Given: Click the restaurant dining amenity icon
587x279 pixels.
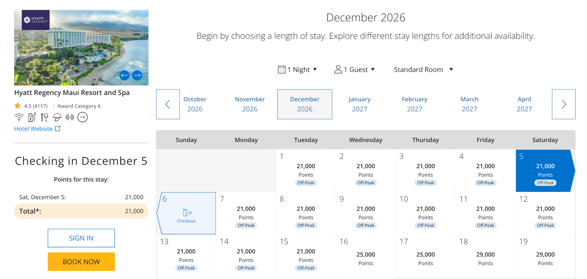Looking at the screenshot, I should point(44,117).
